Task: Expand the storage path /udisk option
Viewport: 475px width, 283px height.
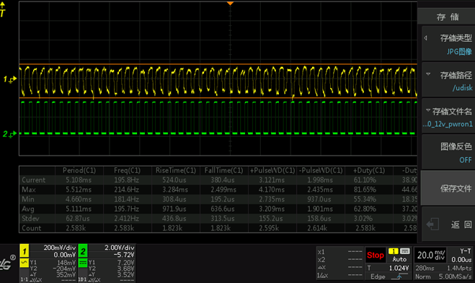Action: (448, 81)
